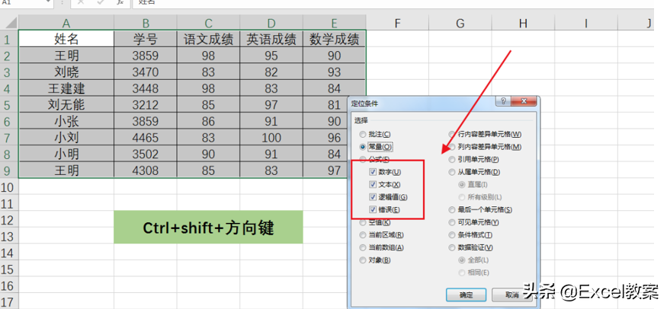Viewport: 667px width, 309px height.
Task: Click the 学号 cell 3212
Action: coord(146,104)
